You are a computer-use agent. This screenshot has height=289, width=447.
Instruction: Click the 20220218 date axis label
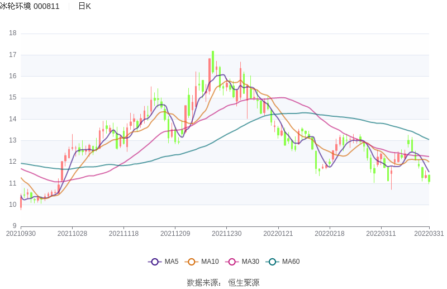329,234
